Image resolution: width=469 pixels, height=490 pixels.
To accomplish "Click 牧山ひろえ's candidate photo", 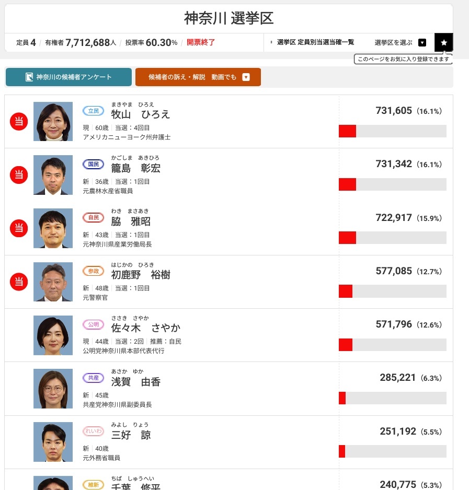I will 53,121.
